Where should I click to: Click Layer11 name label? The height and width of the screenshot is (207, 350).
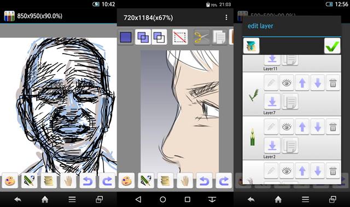(270, 69)
